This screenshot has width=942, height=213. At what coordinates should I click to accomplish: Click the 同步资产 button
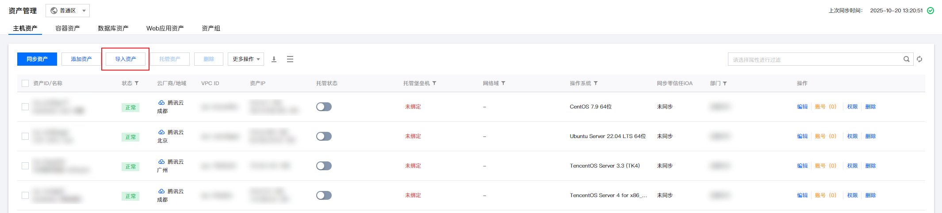click(x=37, y=59)
